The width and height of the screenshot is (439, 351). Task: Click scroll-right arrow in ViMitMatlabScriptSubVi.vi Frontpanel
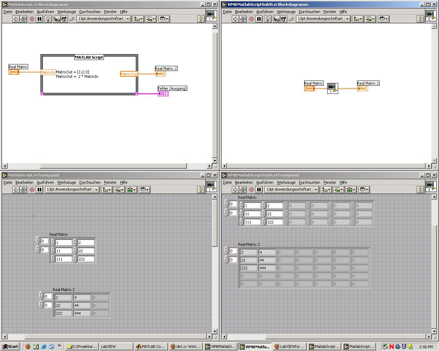429,337
